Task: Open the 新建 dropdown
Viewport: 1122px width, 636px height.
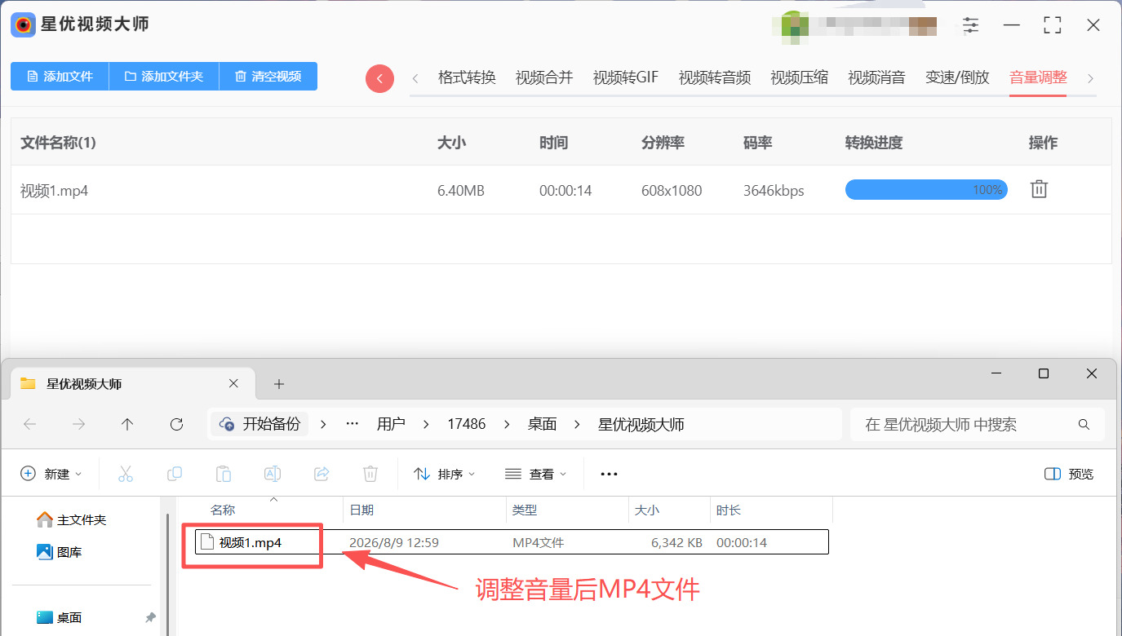Action: pos(51,474)
